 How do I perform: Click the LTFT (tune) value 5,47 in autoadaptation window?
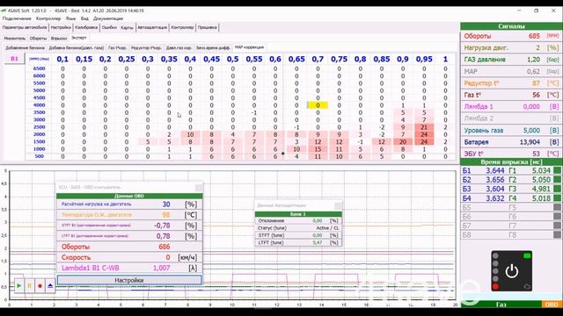click(317, 242)
